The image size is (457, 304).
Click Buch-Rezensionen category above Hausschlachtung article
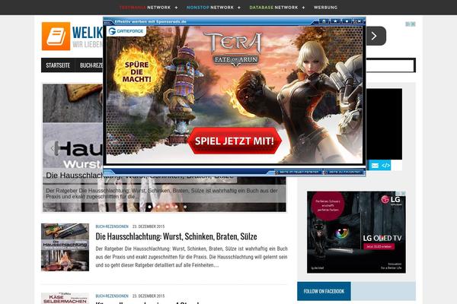[x=112, y=226]
